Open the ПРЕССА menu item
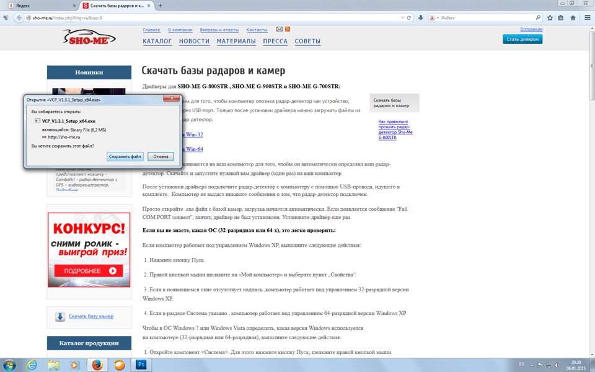The width and height of the screenshot is (595, 372). coord(275,41)
